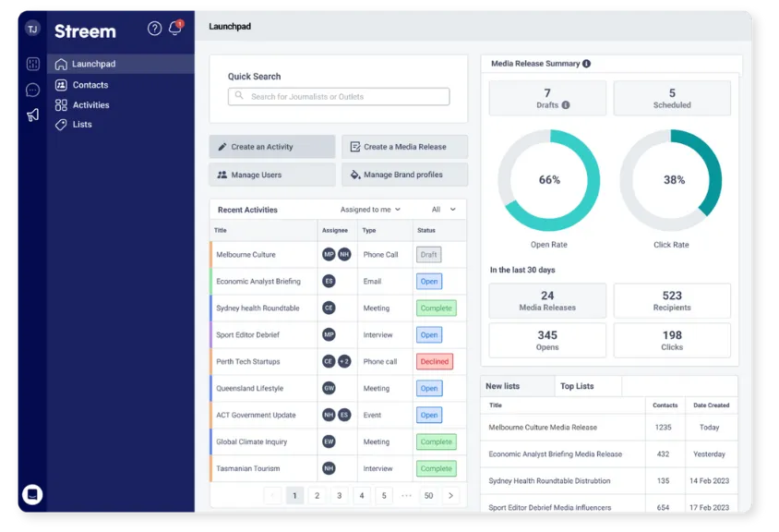779x532 pixels.
Task: Go to Launchpad in the sidebar
Action: (121, 64)
